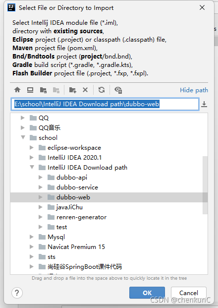Expand the dubbo-service folder
This screenshot has height=308, width=218.
(41, 187)
